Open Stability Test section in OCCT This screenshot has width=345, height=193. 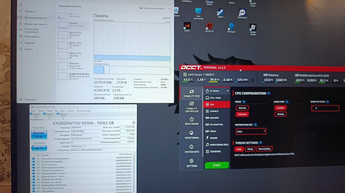pyautogui.click(x=191, y=94)
